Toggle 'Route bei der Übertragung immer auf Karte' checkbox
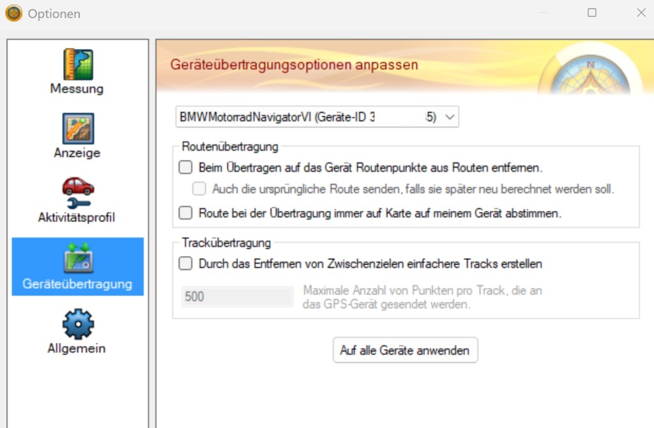The image size is (654, 428). tap(185, 213)
